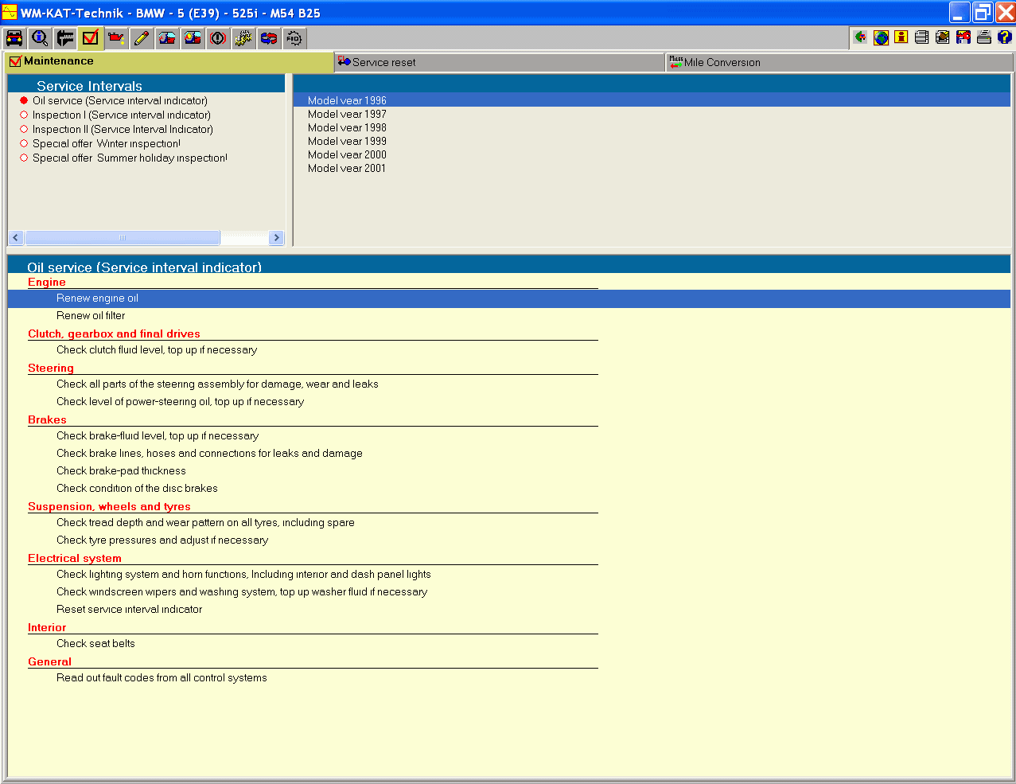Screen dimensions: 1016x784
Task: Select Model year 2001
Action: (347, 168)
